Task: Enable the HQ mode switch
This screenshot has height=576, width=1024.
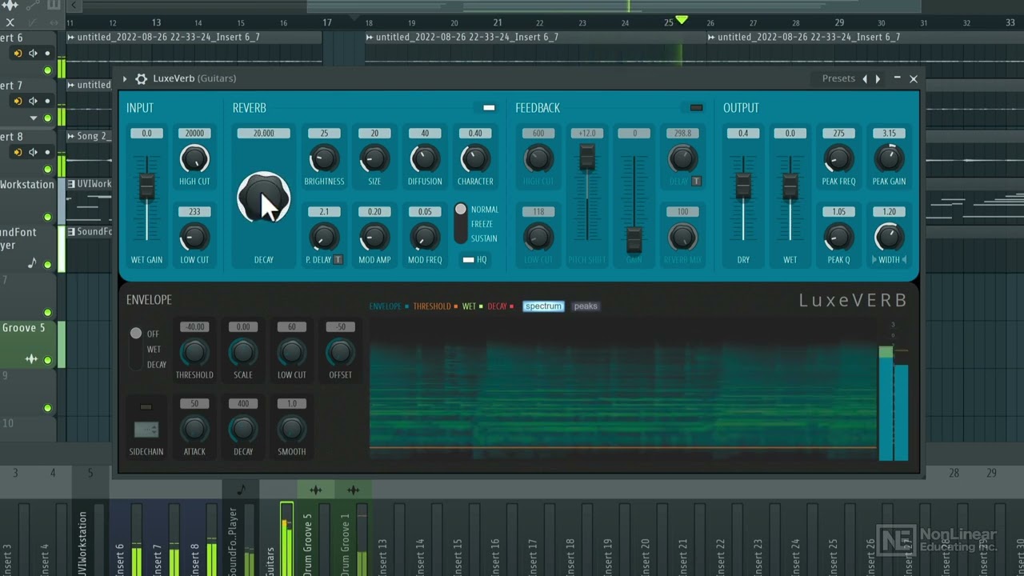Action: (468, 260)
